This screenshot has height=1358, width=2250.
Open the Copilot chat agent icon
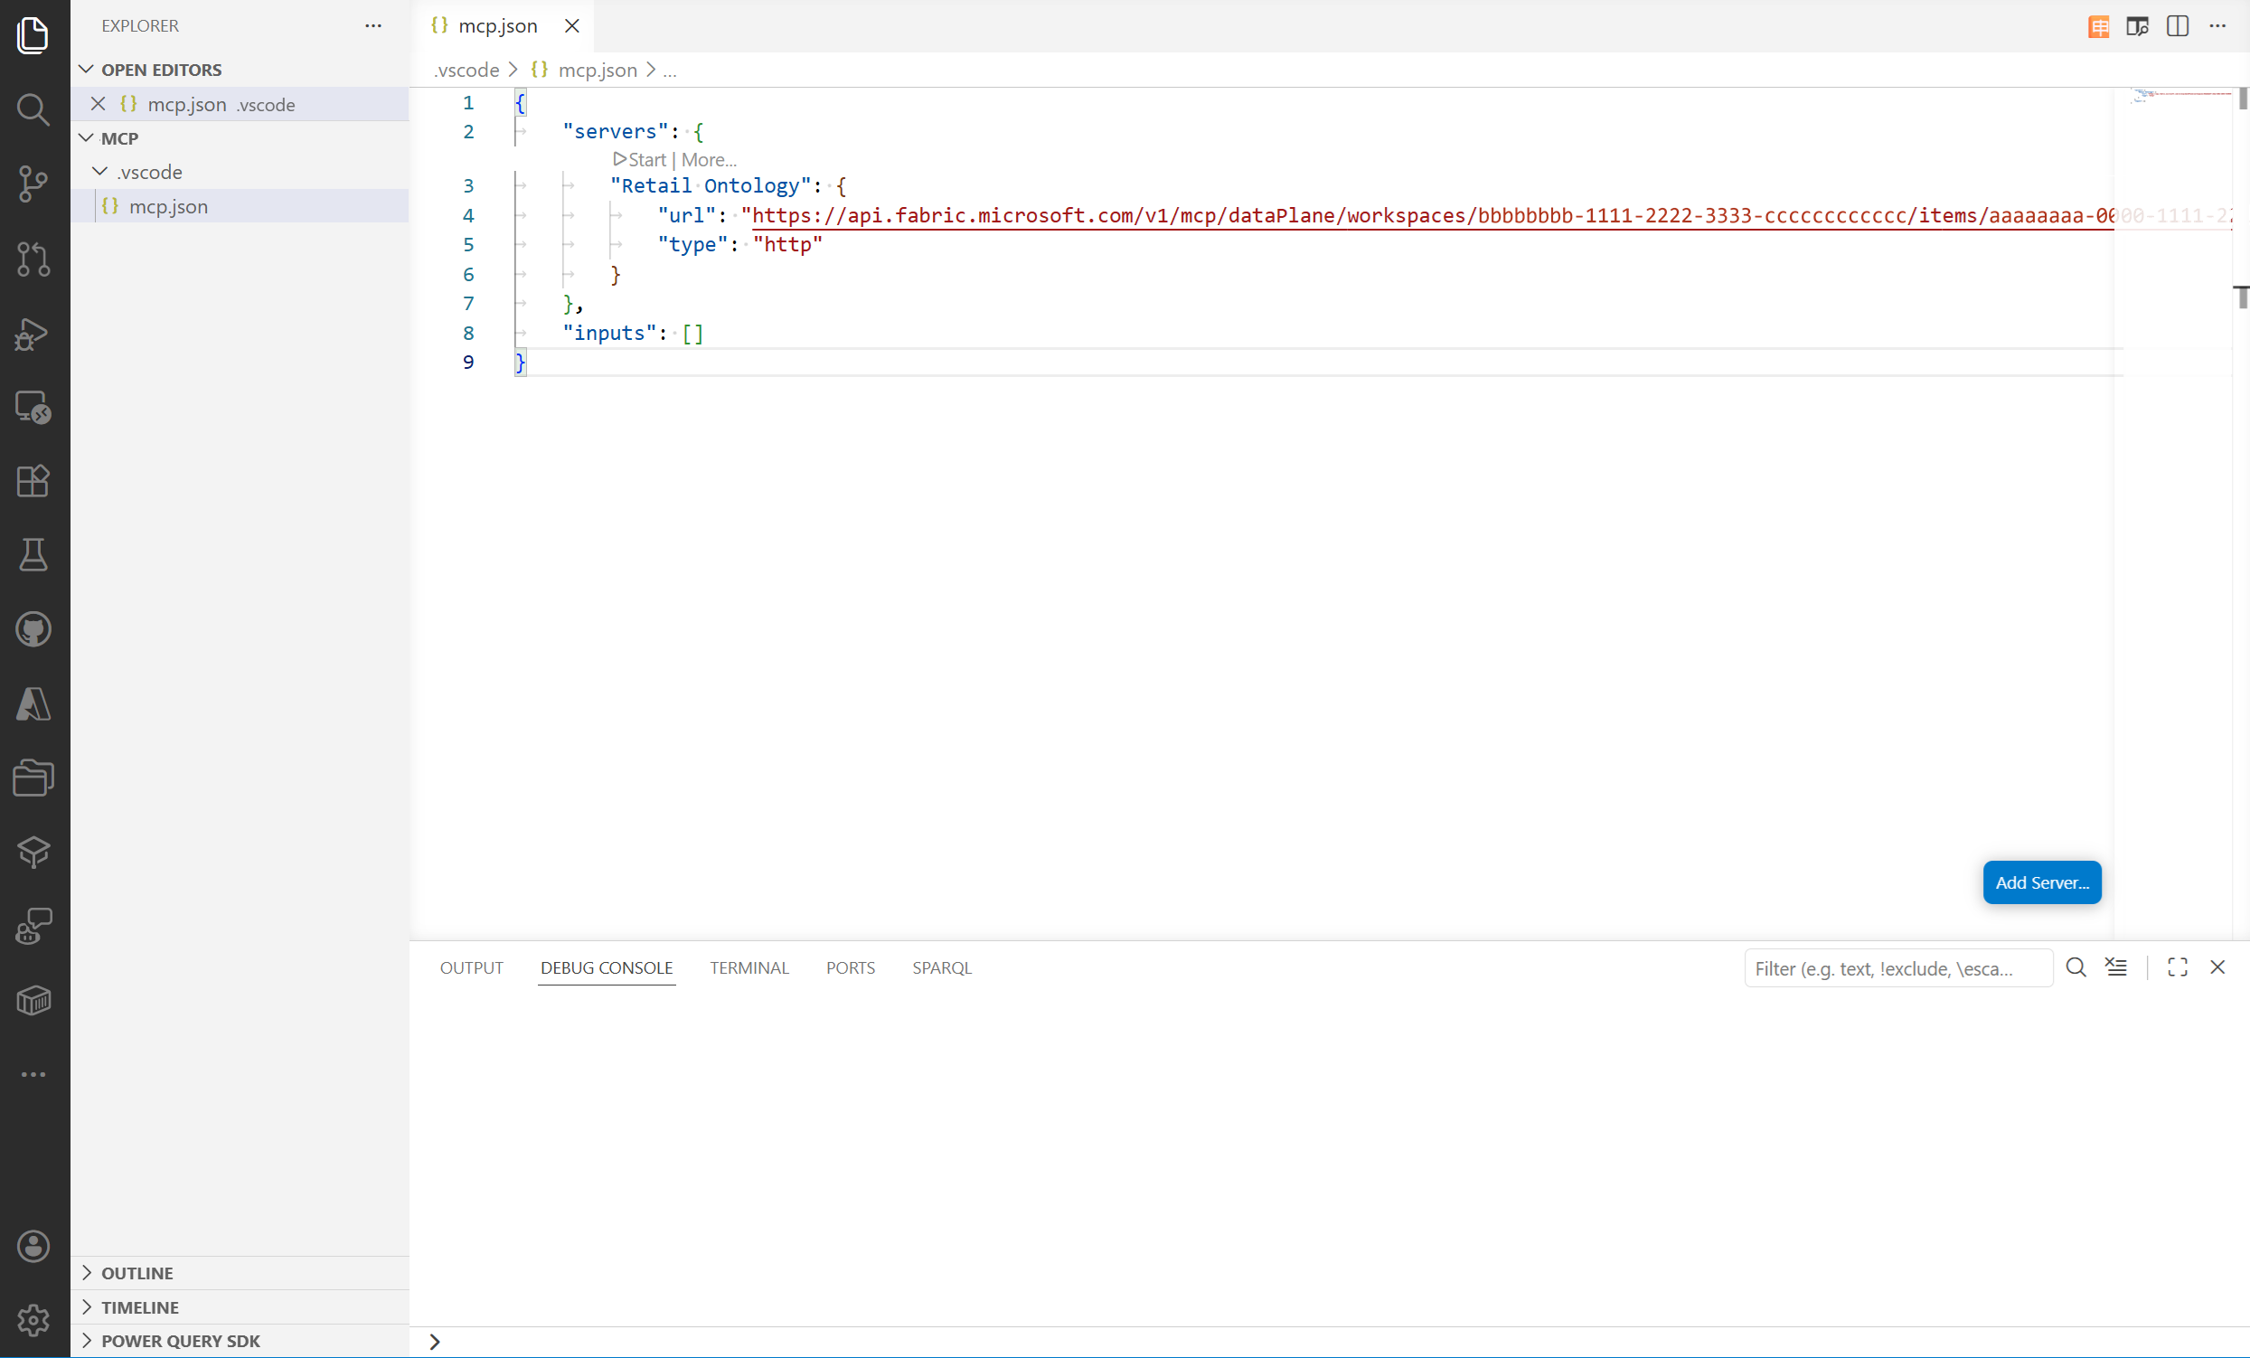[33, 926]
